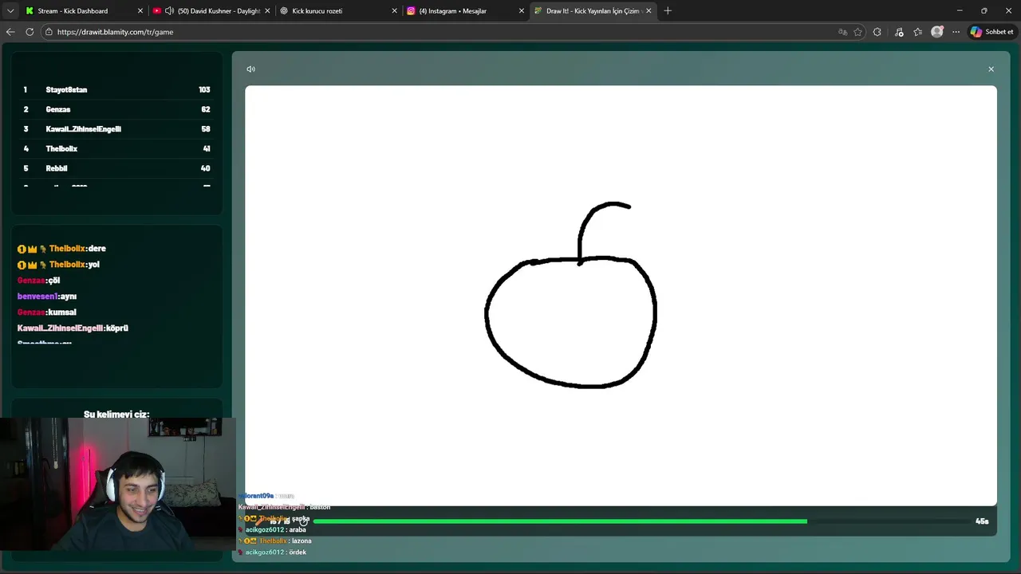Open the browser settings ellipsis menu
Viewport: 1021px width, 574px height.
click(x=956, y=32)
